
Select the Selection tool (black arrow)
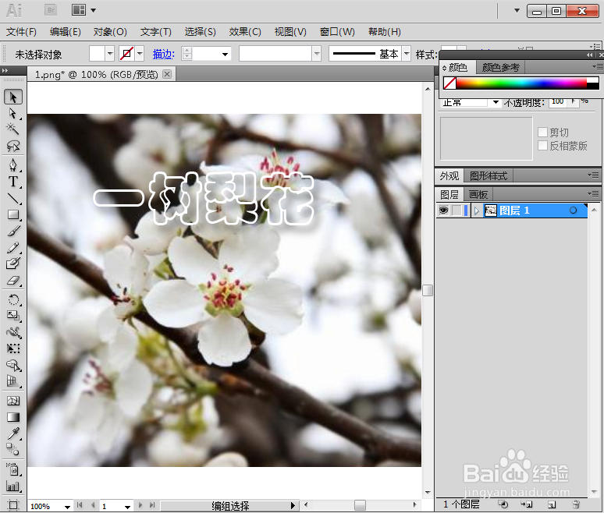[x=13, y=97]
